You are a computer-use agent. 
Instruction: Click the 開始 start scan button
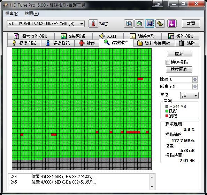coord(179,54)
